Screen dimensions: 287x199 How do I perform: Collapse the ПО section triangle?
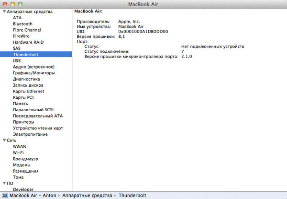(x=5, y=183)
